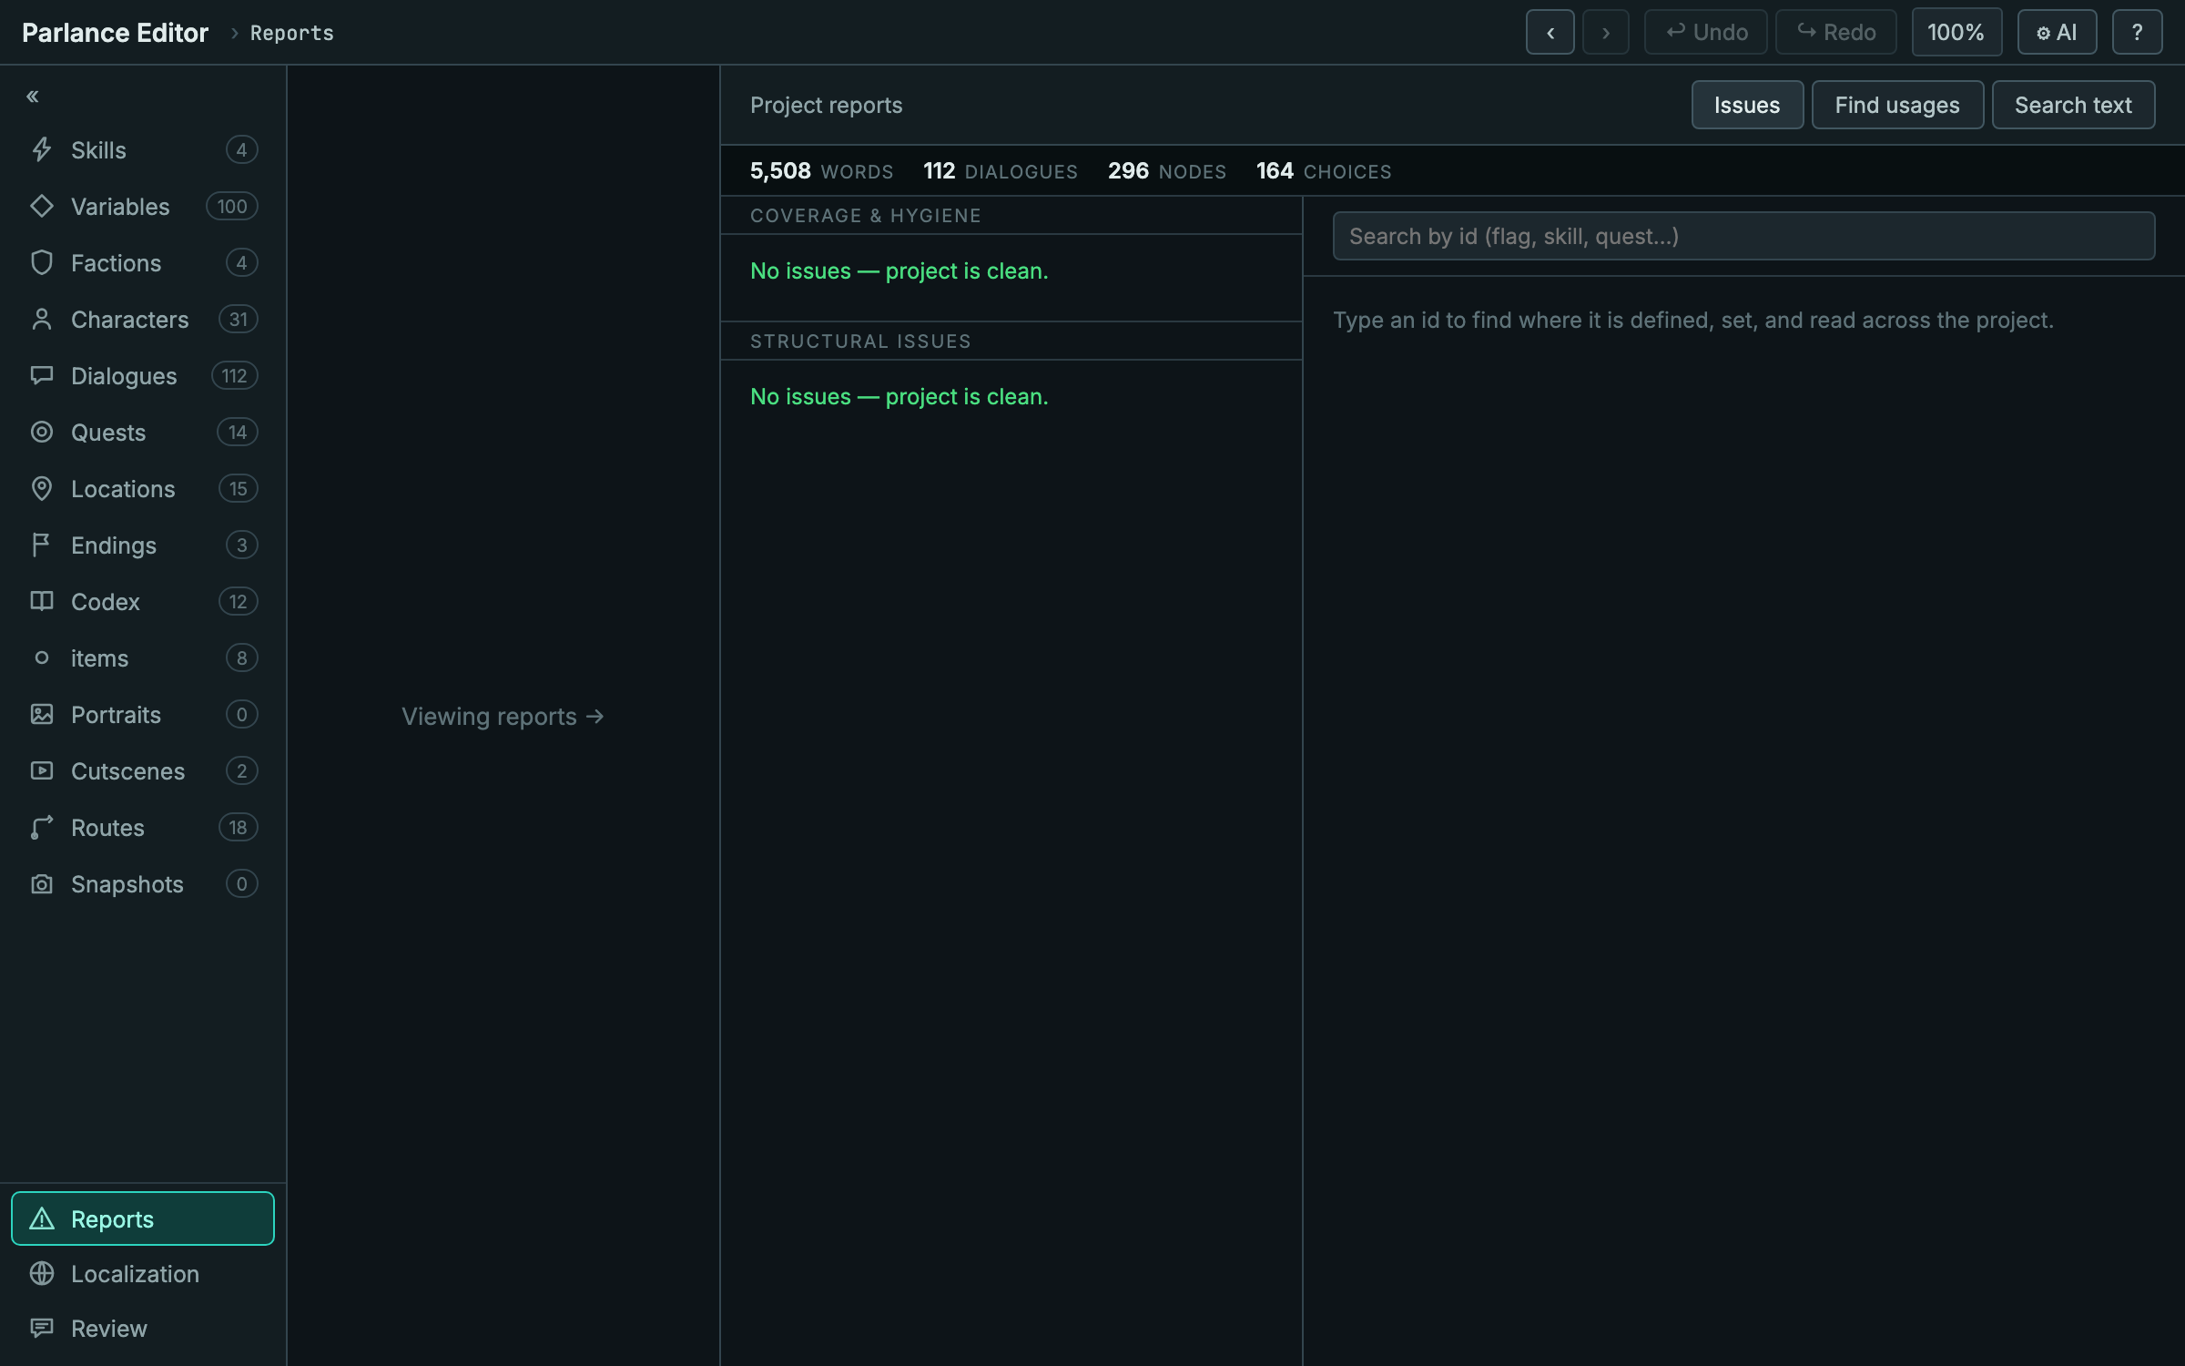Click the Undo button
The image size is (2185, 1366).
click(1706, 33)
